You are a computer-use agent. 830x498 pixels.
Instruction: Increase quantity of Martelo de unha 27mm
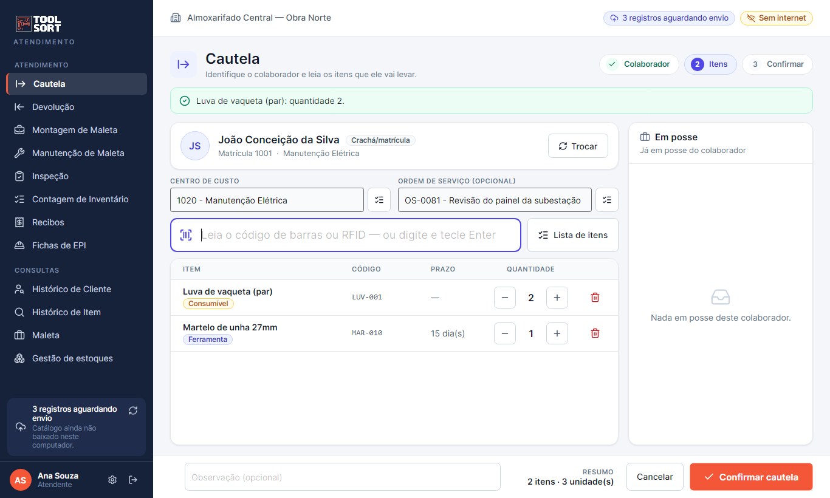(x=557, y=333)
